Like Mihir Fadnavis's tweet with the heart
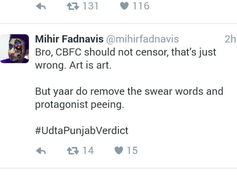This screenshot has height=177, width=237. coord(118,151)
